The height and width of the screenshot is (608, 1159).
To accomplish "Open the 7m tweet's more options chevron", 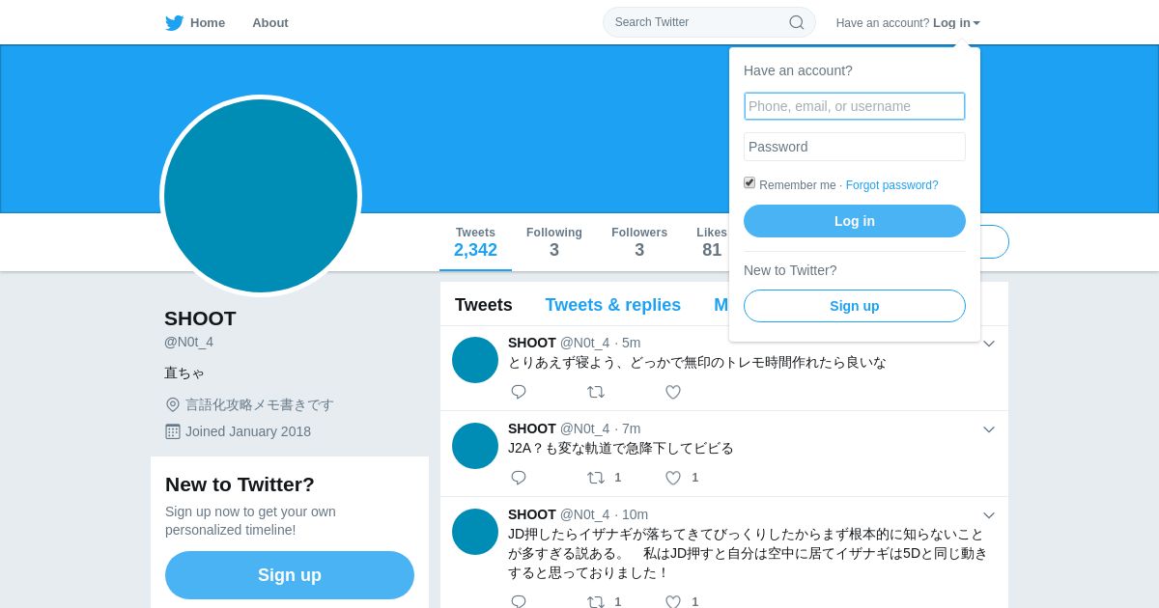I will pyautogui.click(x=989, y=429).
